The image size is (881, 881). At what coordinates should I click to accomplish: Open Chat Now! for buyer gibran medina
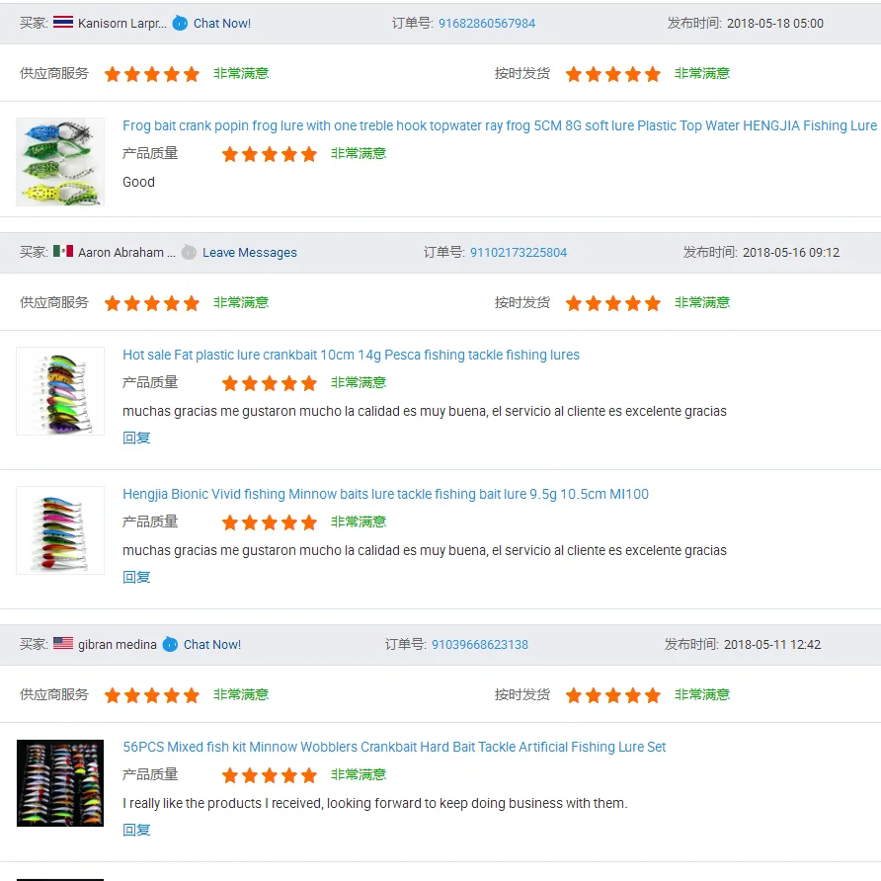pos(211,645)
